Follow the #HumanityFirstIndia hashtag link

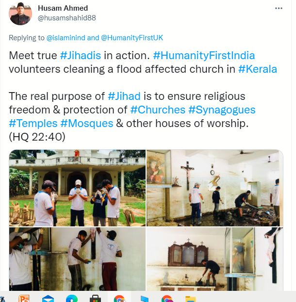click(x=204, y=55)
